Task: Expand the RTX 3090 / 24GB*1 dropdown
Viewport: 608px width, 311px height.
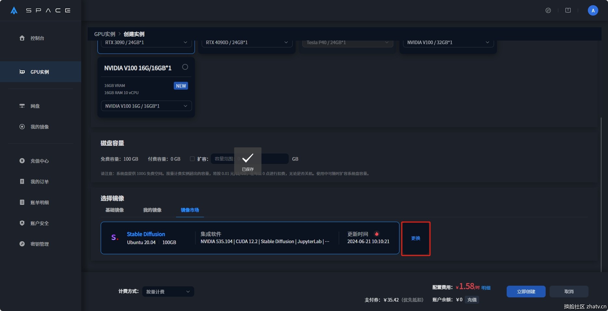Action: click(146, 43)
